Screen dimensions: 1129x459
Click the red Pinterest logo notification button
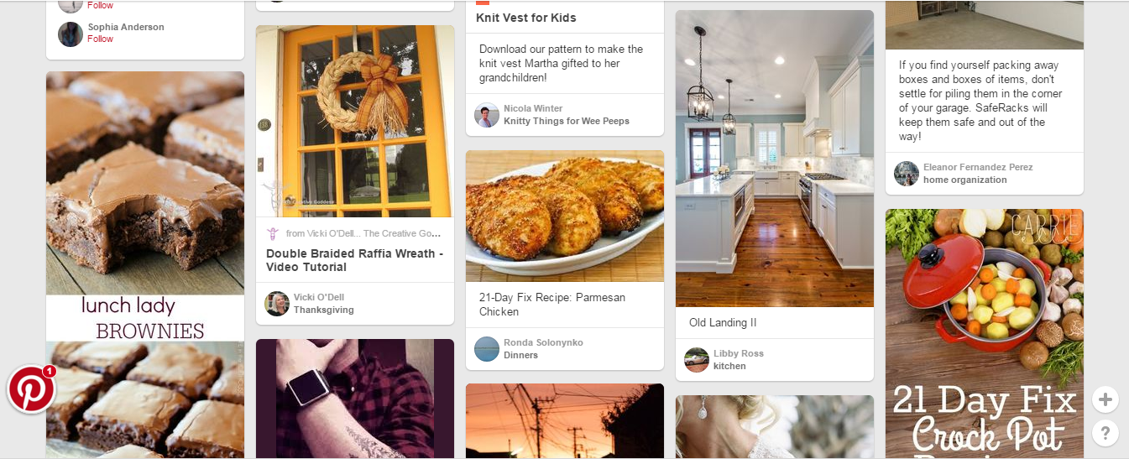(x=31, y=389)
